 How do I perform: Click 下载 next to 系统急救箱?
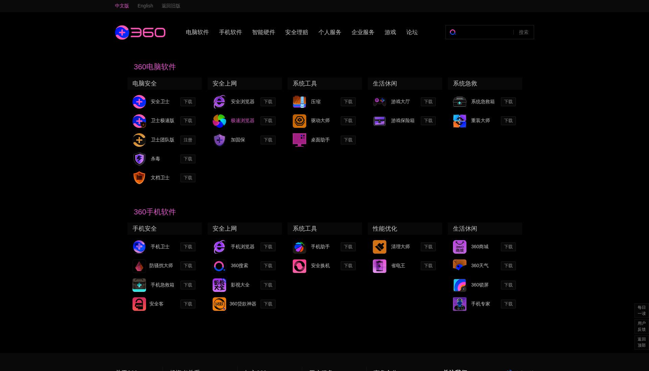(508, 102)
